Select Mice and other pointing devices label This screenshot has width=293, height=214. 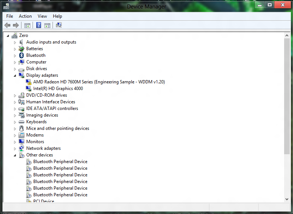point(58,128)
